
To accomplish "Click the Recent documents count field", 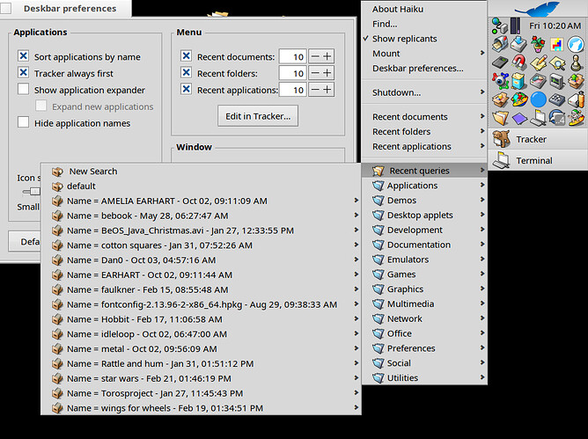I will [292, 57].
